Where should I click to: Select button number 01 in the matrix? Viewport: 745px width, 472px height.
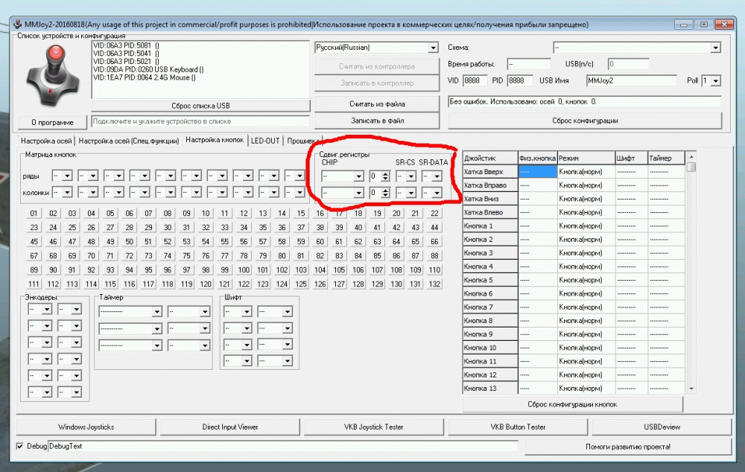(x=34, y=214)
